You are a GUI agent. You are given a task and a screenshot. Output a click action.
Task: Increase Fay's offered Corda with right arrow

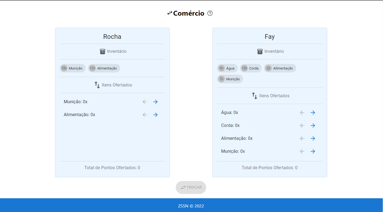tap(313, 126)
